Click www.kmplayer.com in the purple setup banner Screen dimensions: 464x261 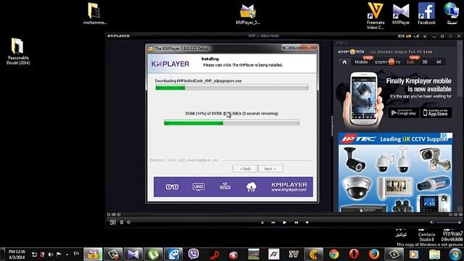click(x=289, y=190)
